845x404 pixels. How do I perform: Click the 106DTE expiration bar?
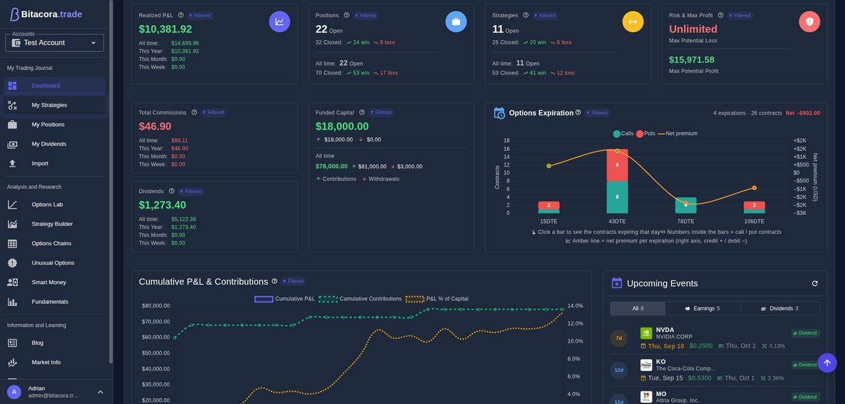[755, 208]
